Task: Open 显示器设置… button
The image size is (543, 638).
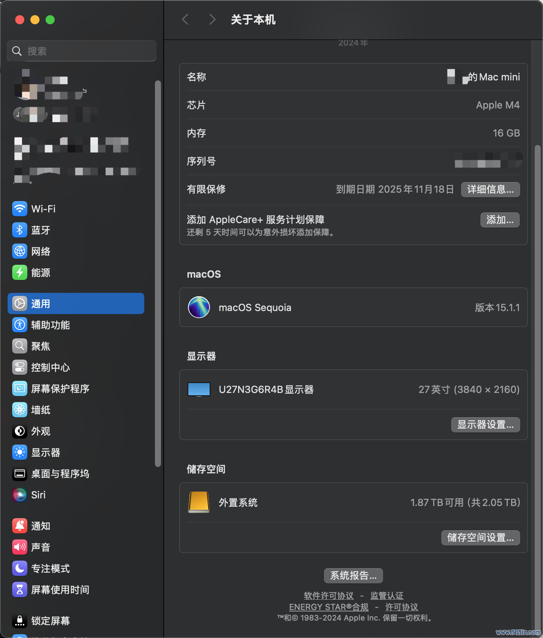Action: click(x=485, y=424)
